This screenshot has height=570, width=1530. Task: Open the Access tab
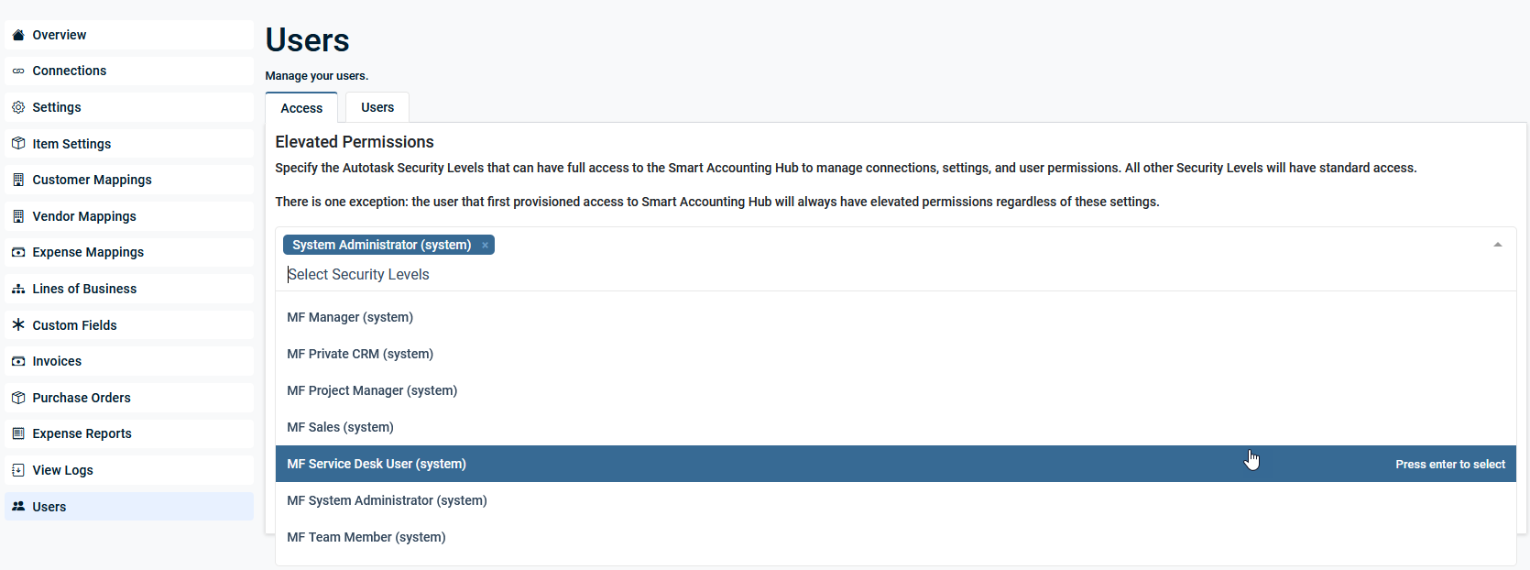pyautogui.click(x=301, y=108)
